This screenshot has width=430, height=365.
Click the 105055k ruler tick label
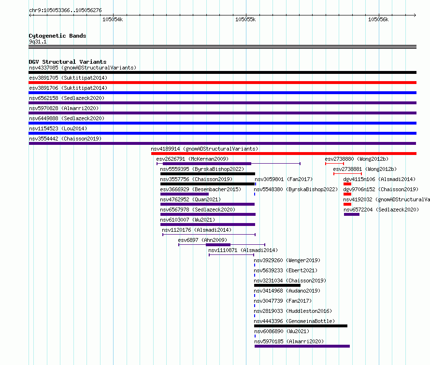[x=245, y=19]
